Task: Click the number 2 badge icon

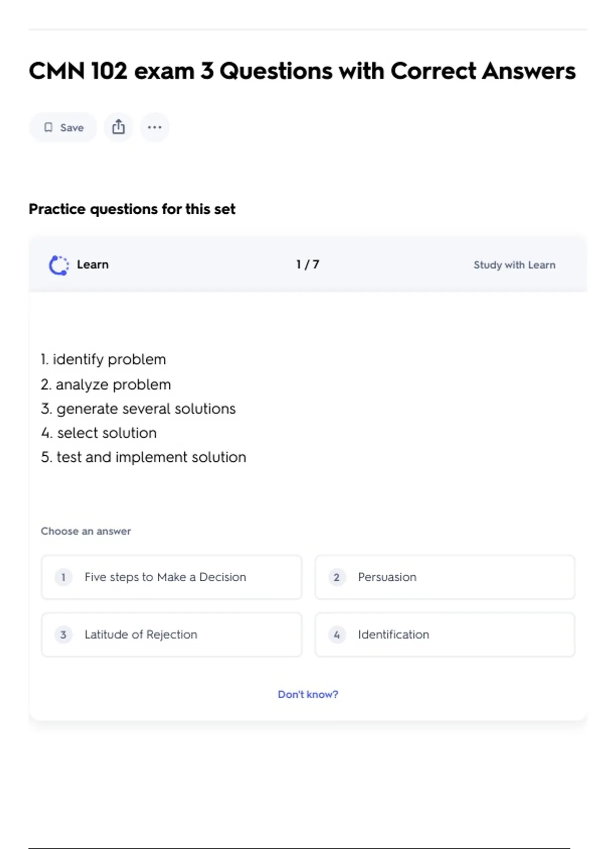Action: (337, 577)
